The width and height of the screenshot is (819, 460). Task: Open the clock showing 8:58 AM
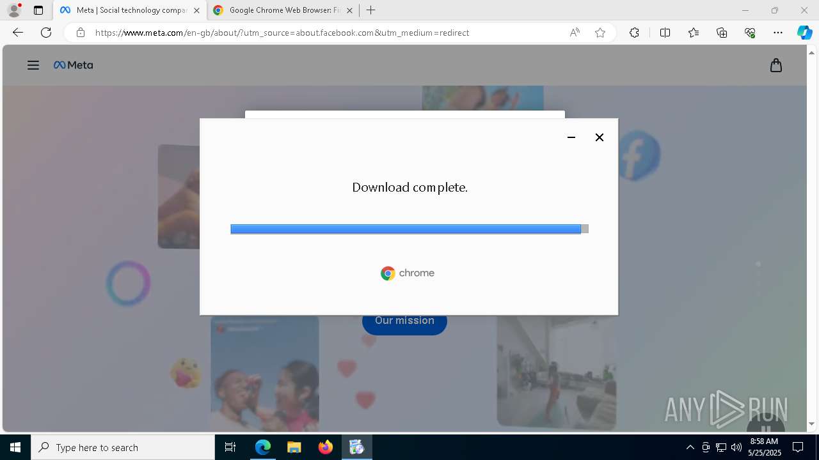[x=765, y=447]
